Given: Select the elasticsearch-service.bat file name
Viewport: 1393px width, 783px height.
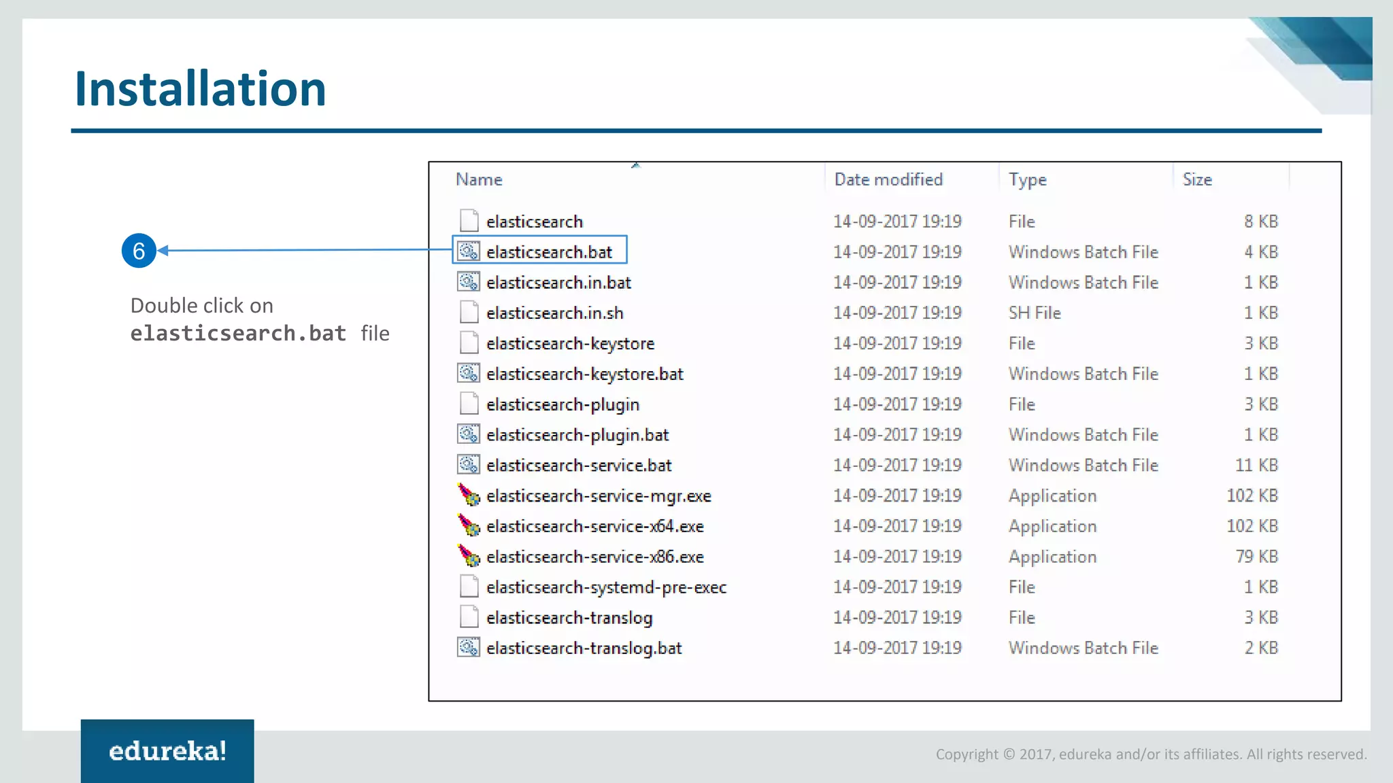Looking at the screenshot, I should pos(579,466).
